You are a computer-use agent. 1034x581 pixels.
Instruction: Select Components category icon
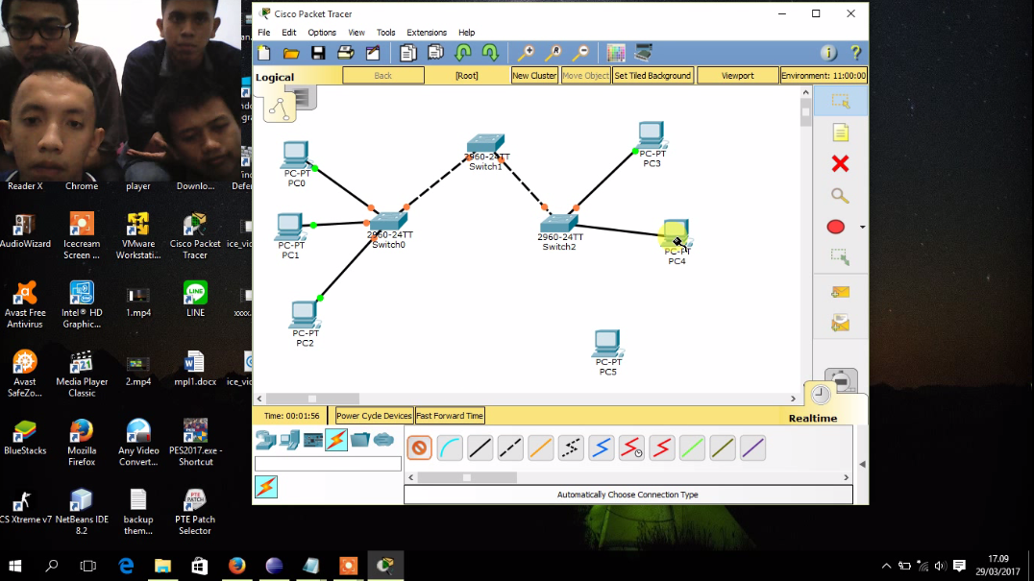pyautogui.click(x=313, y=440)
